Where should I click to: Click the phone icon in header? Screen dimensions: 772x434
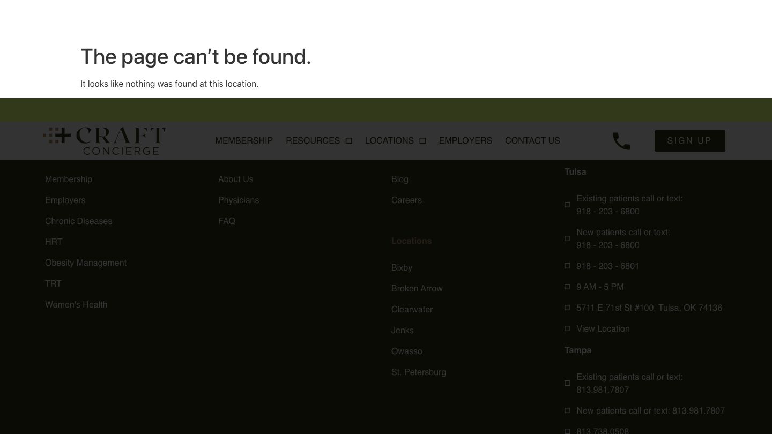pyautogui.click(x=621, y=141)
